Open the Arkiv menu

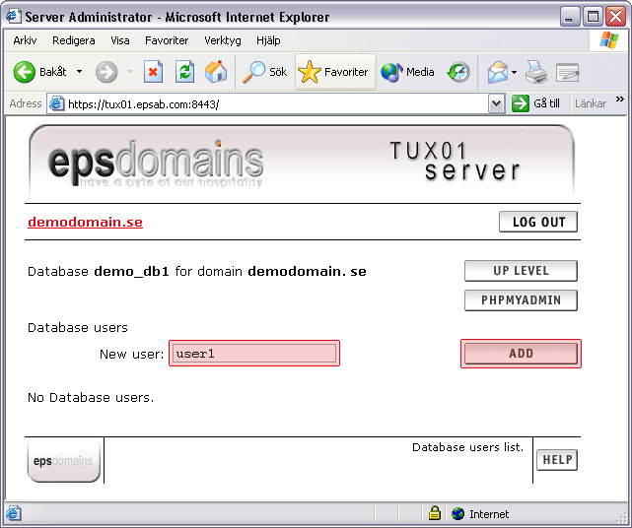(25, 40)
